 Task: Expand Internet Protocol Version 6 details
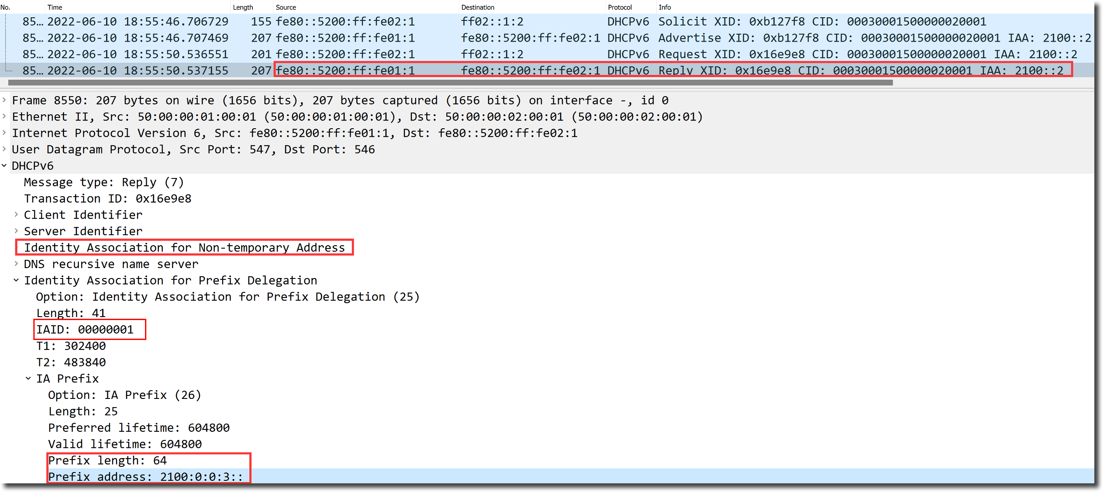tap(4, 133)
